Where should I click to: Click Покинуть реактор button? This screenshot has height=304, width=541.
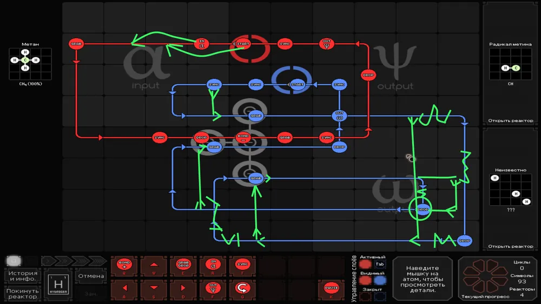click(x=23, y=294)
